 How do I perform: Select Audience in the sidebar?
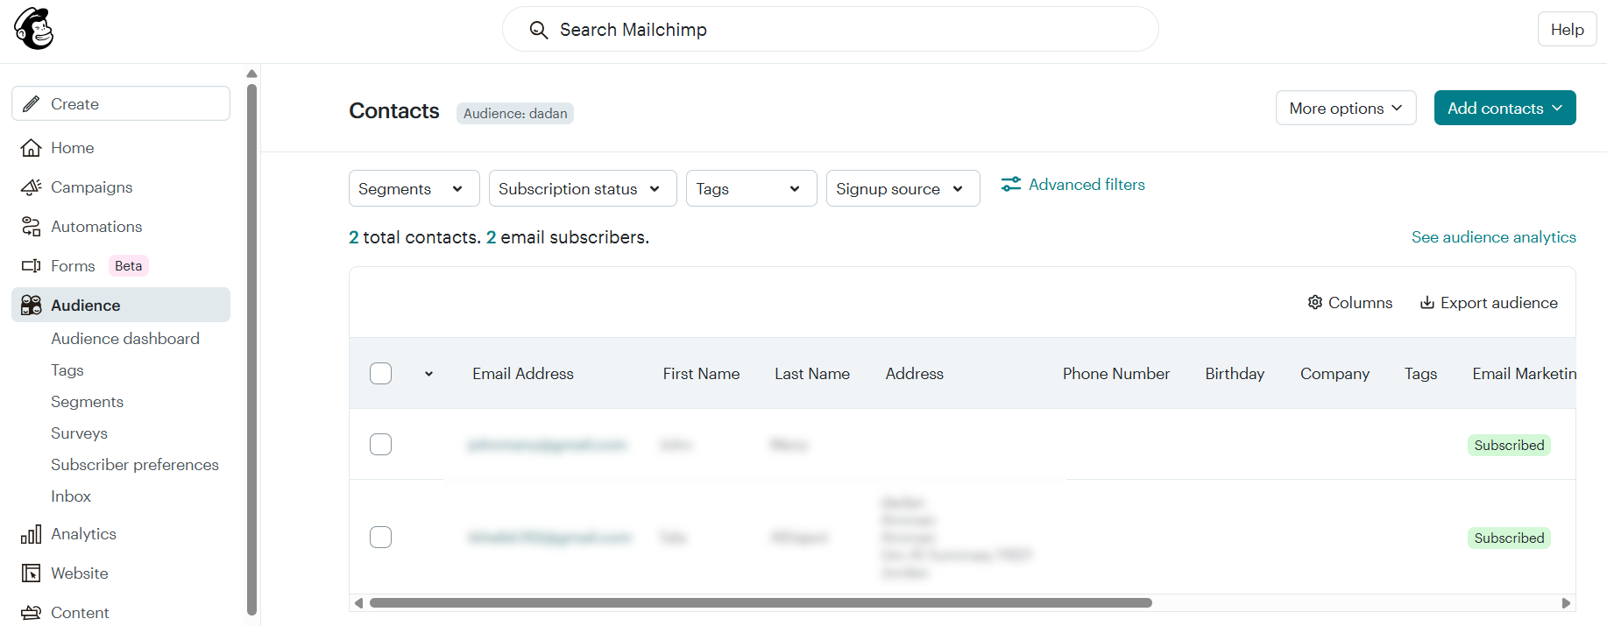pyautogui.click(x=121, y=305)
